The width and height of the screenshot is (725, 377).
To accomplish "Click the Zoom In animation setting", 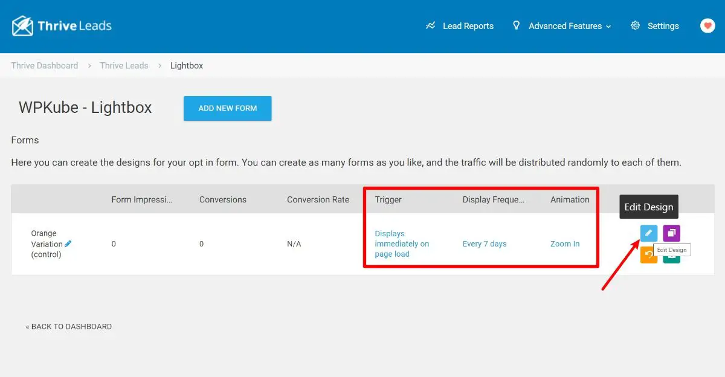I will (565, 243).
